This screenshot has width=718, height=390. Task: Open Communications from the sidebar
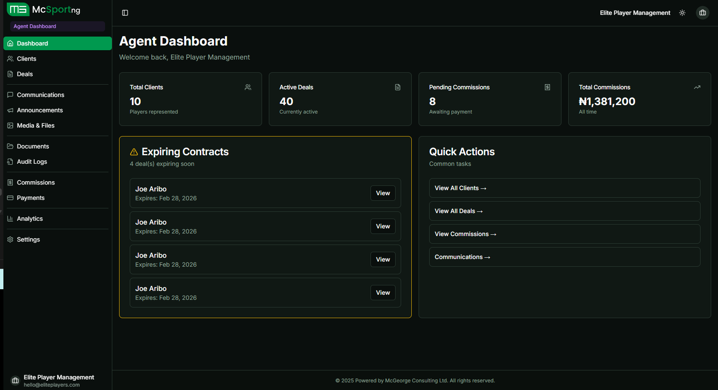click(40, 94)
